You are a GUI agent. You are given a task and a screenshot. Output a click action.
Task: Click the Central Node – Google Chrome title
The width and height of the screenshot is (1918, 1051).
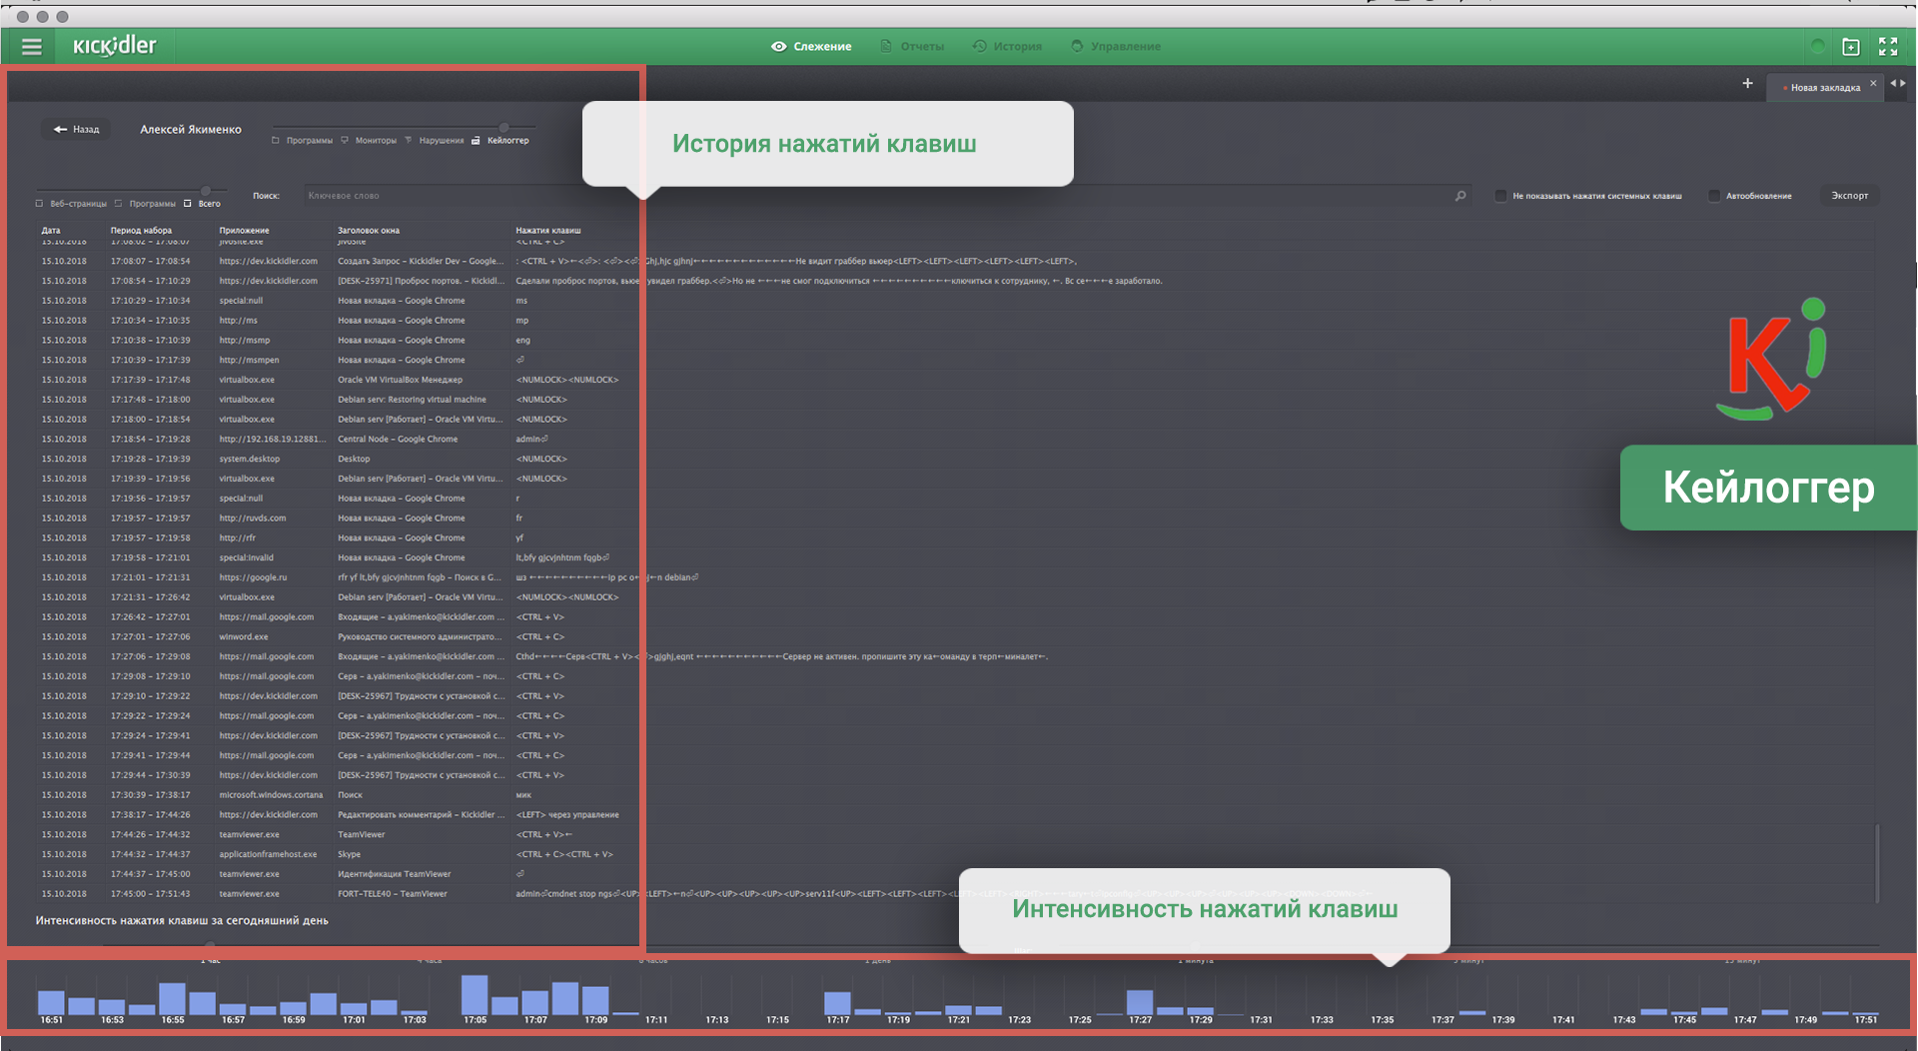tap(398, 440)
